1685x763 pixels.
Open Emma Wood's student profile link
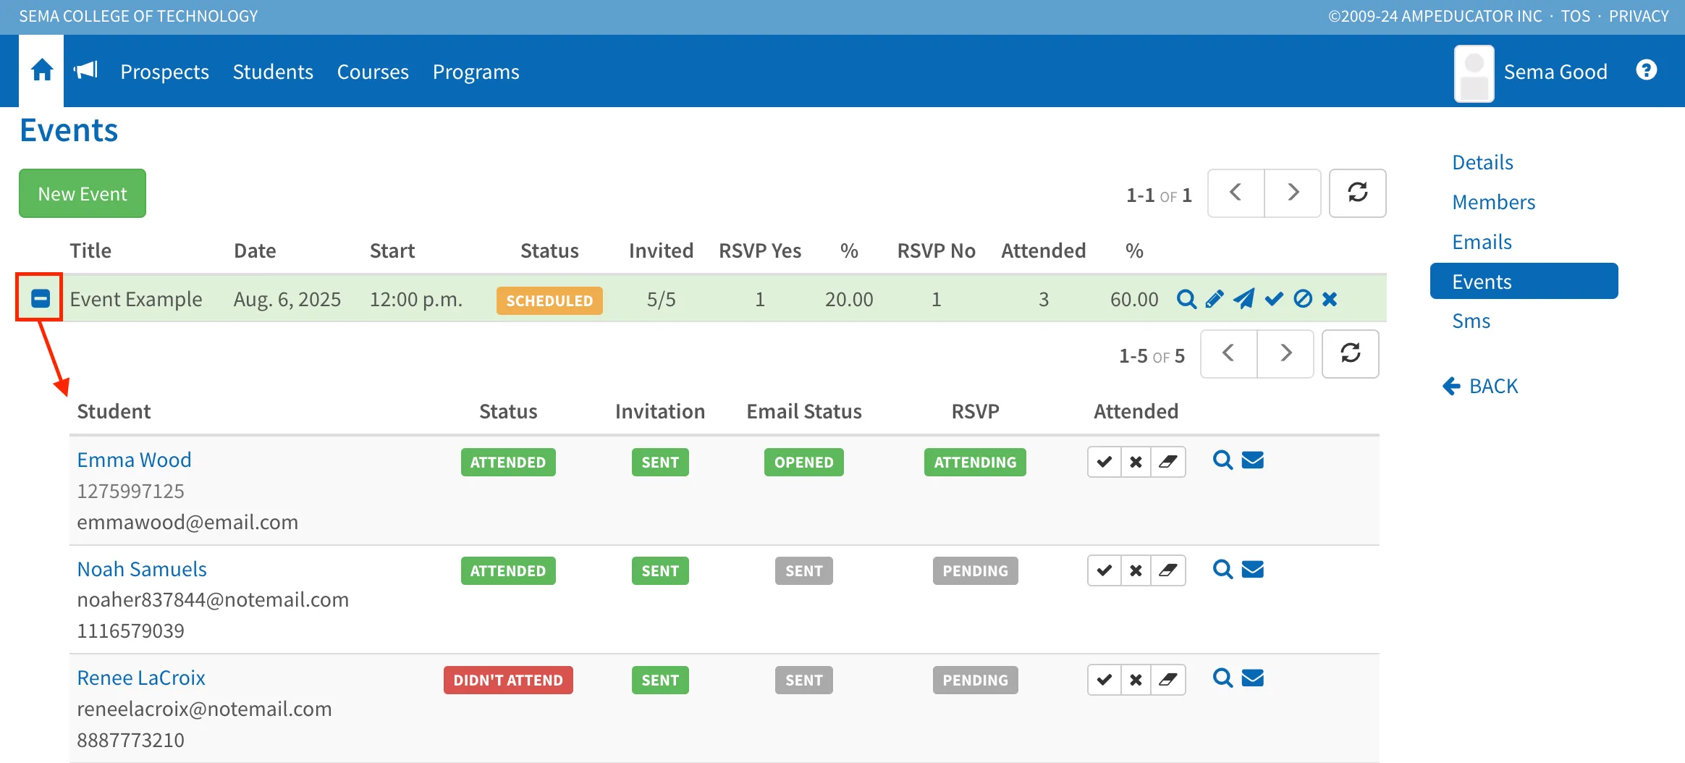pos(134,460)
